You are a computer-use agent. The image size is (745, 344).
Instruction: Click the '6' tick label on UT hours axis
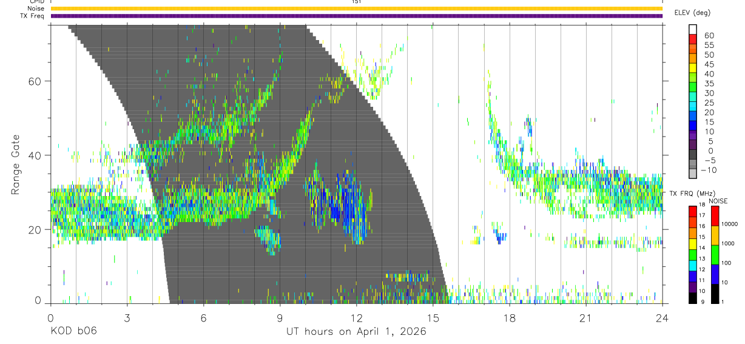(x=203, y=317)
